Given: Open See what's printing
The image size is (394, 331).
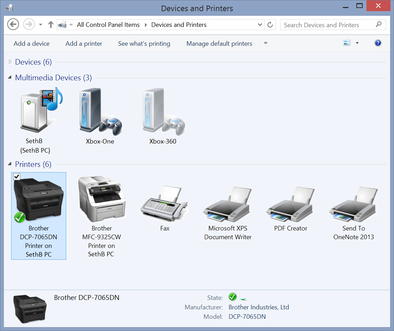Looking at the screenshot, I should (x=144, y=44).
